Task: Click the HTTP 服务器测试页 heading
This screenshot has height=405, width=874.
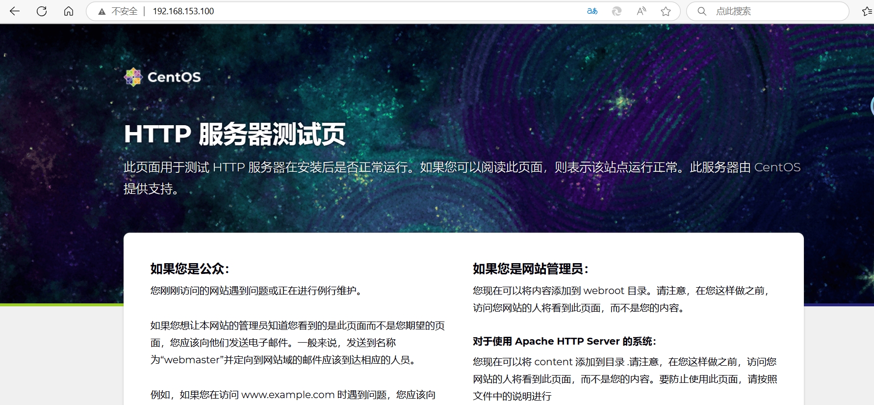Action: (235, 134)
